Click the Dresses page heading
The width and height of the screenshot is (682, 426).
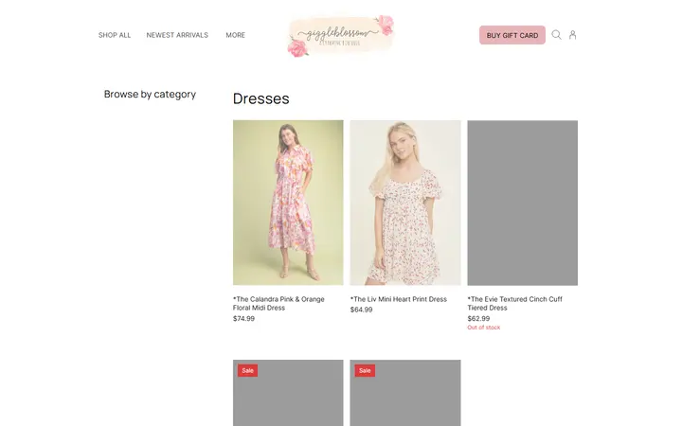tap(261, 98)
